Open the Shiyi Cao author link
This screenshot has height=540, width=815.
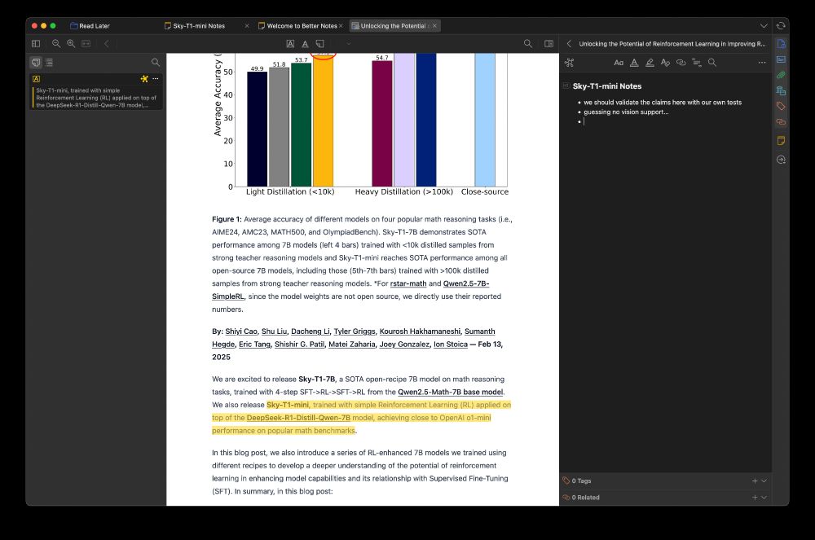pos(241,331)
